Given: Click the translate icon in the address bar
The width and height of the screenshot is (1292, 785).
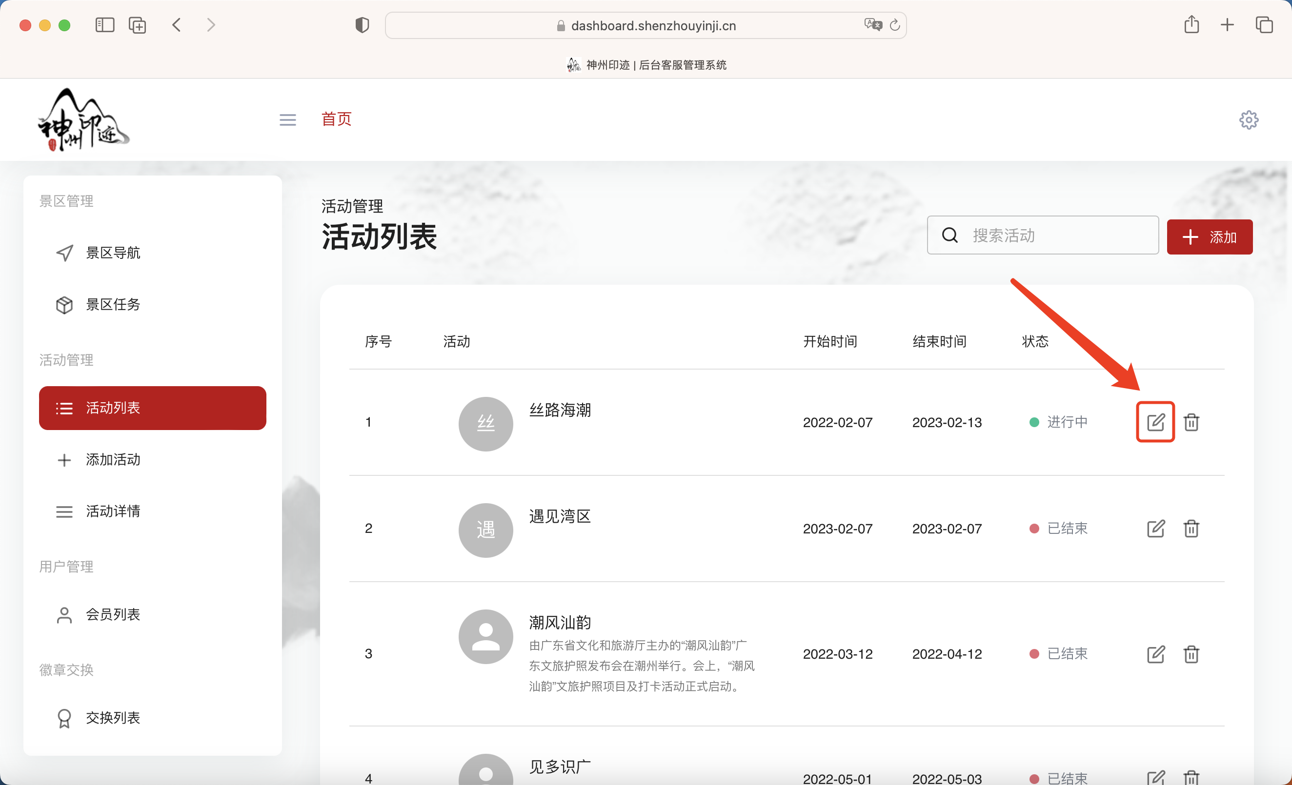Looking at the screenshot, I should (872, 25).
